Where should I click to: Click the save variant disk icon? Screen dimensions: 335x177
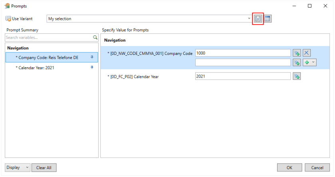(258, 19)
